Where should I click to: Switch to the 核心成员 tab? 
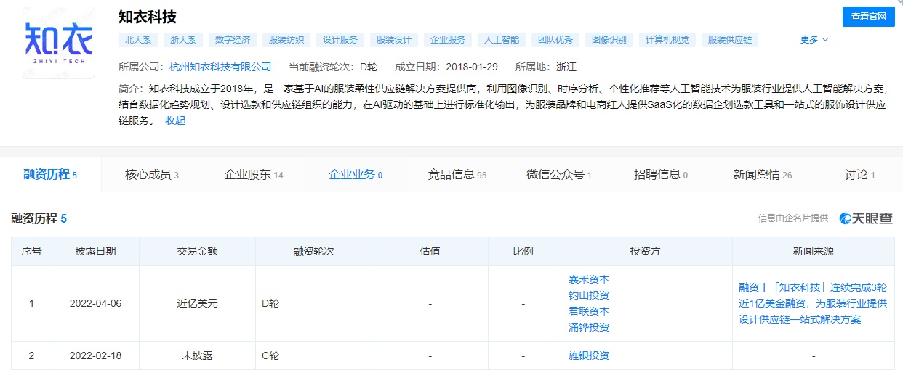coord(152,175)
